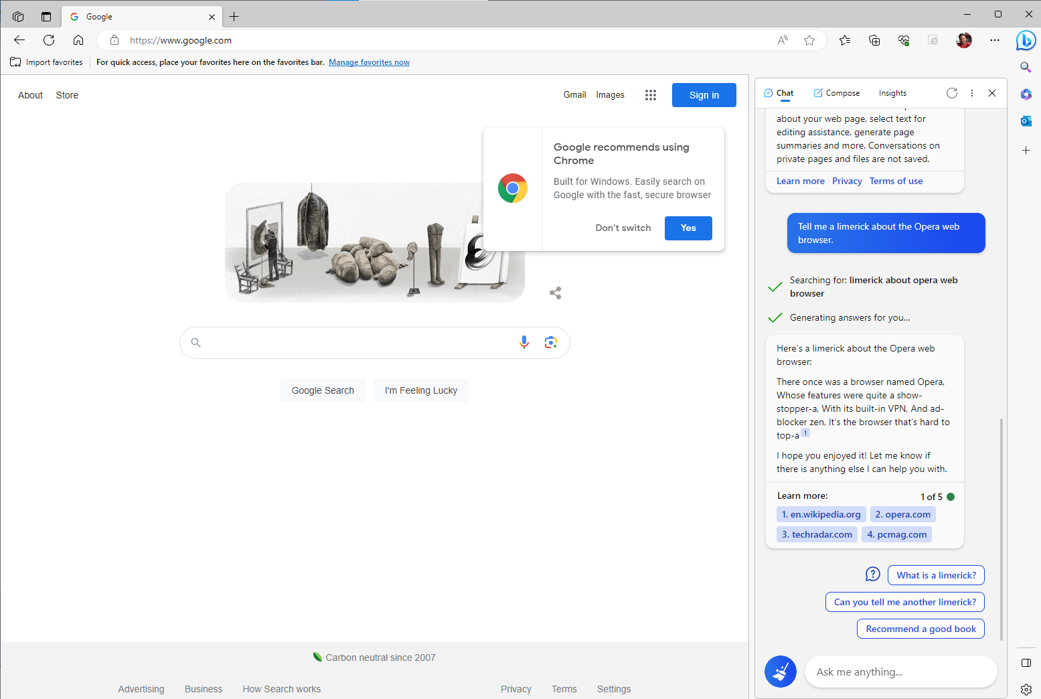The image size is (1041, 699).
Task: Open the Outlook sidebar app
Action: tap(1026, 121)
